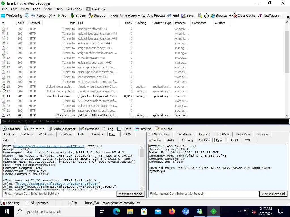Click the GET /book menu item

point(74,9)
